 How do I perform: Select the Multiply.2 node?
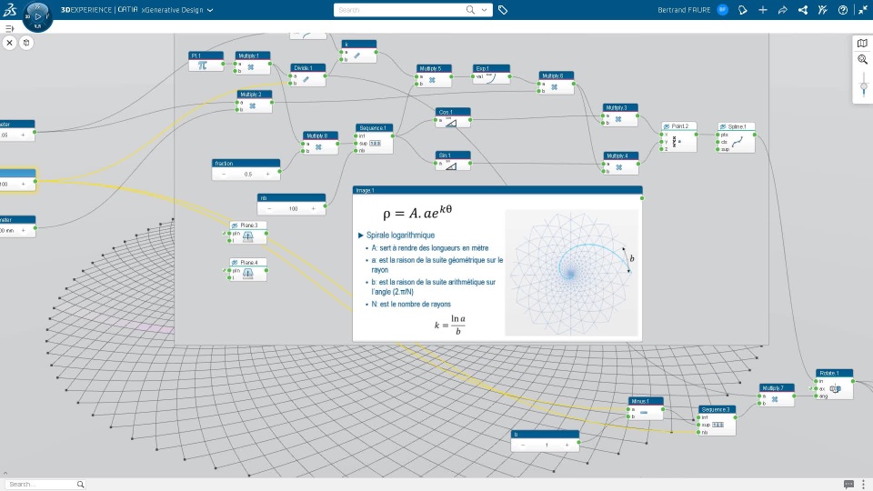pos(255,102)
